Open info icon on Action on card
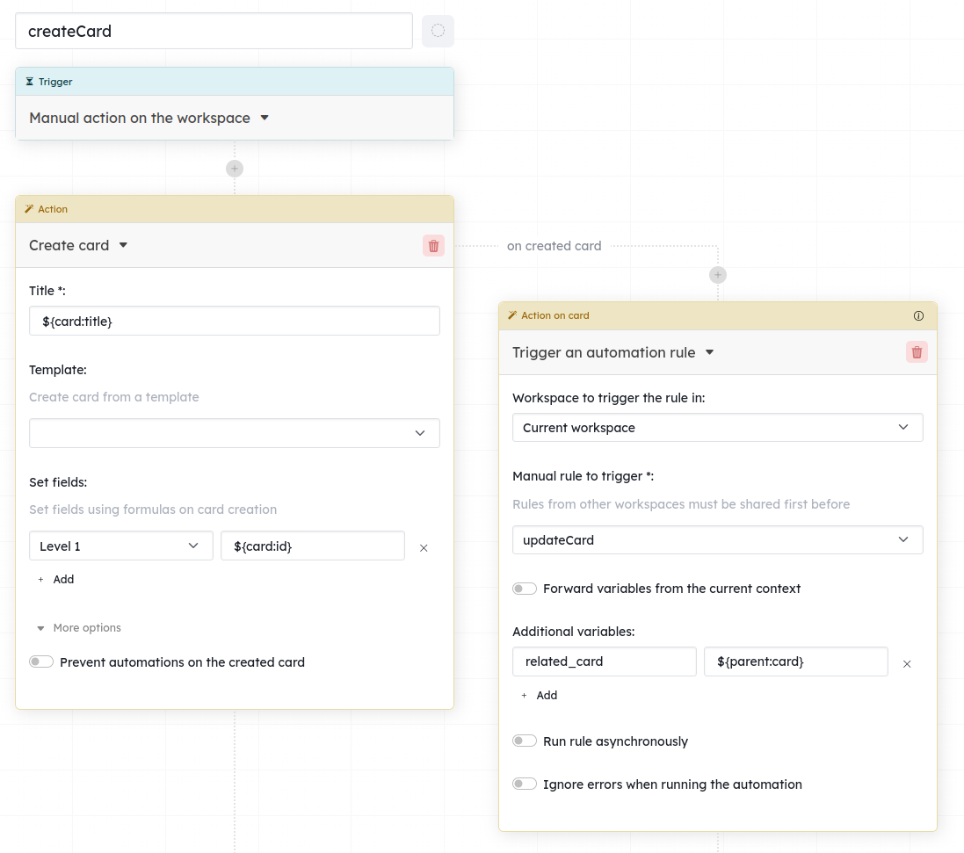Screen dimensions: 964x853 point(918,315)
